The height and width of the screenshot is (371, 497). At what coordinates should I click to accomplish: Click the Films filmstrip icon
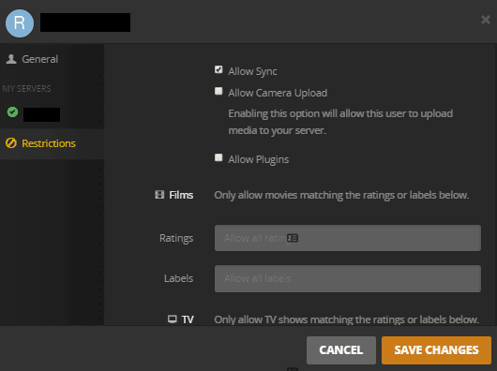(x=159, y=195)
